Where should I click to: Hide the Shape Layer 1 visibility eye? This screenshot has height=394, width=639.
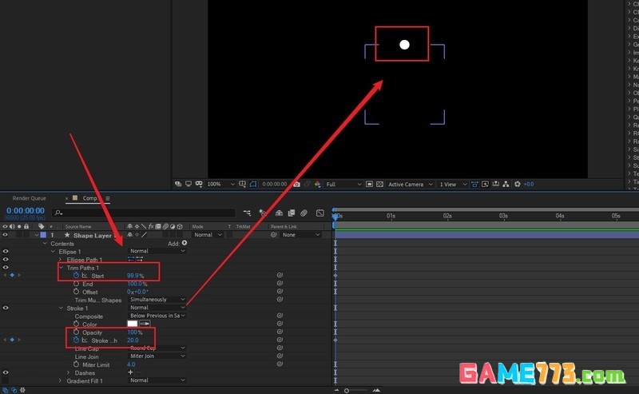pyautogui.click(x=6, y=235)
